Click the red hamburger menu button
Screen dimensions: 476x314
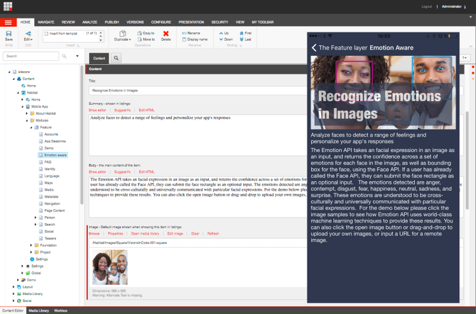(x=8, y=22)
